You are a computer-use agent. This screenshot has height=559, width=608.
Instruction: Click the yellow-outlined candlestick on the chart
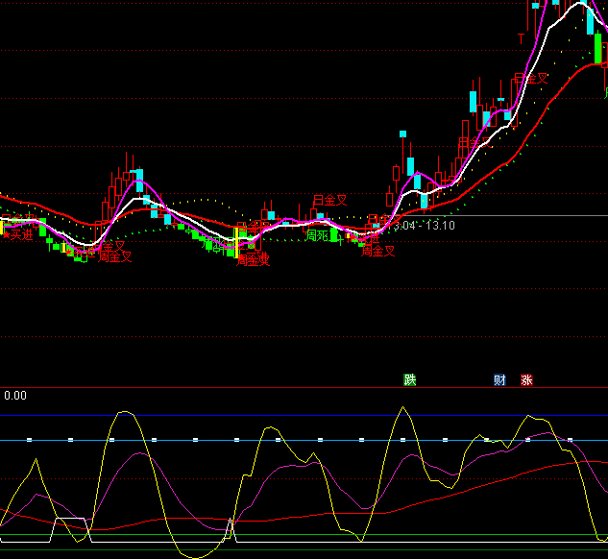pos(241,240)
